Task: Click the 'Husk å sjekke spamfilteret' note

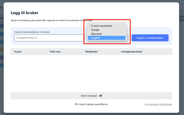Action: [91, 105]
